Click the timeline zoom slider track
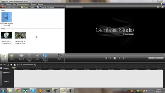This screenshot has height=93, width=165. [28, 65]
